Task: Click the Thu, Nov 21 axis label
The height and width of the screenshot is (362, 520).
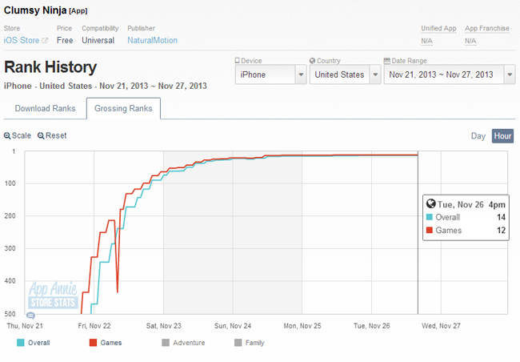Action: pyautogui.click(x=25, y=326)
